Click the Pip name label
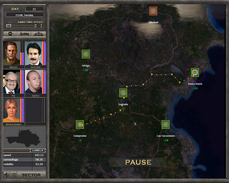The width and height of the screenshot is (229, 183). pos(14,96)
